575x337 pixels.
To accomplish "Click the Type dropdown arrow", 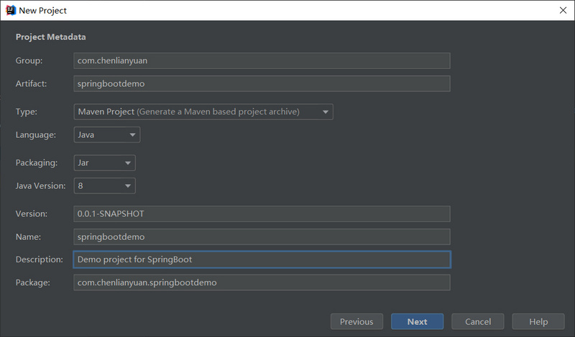I will tap(326, 112).
